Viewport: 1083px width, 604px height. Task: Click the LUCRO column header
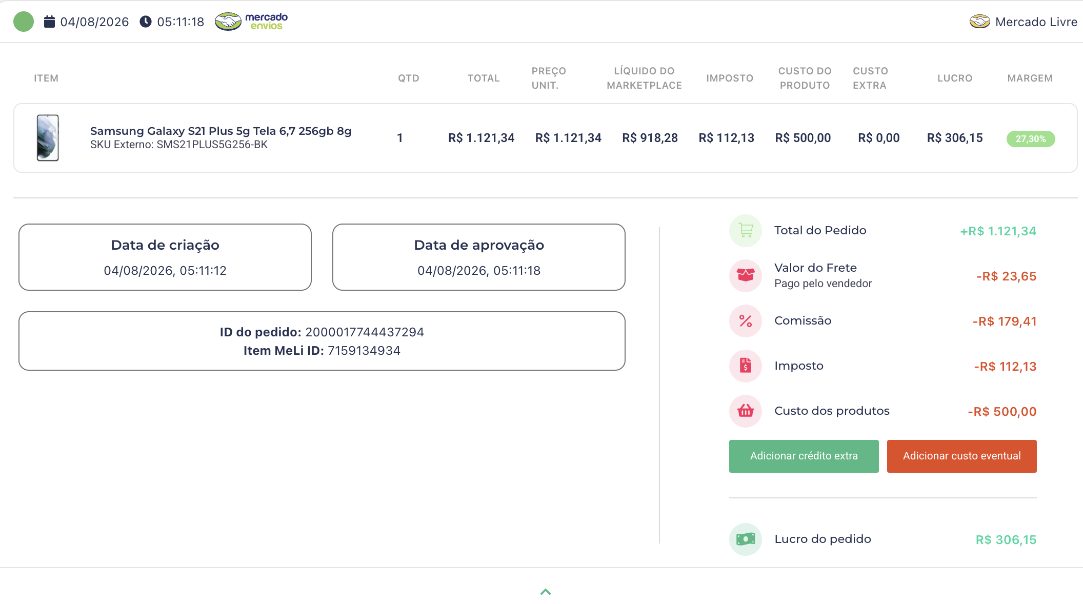(x=955, y=78)
